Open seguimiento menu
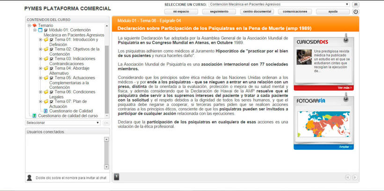This screenshot has height=191, width=384. point(219,12)
